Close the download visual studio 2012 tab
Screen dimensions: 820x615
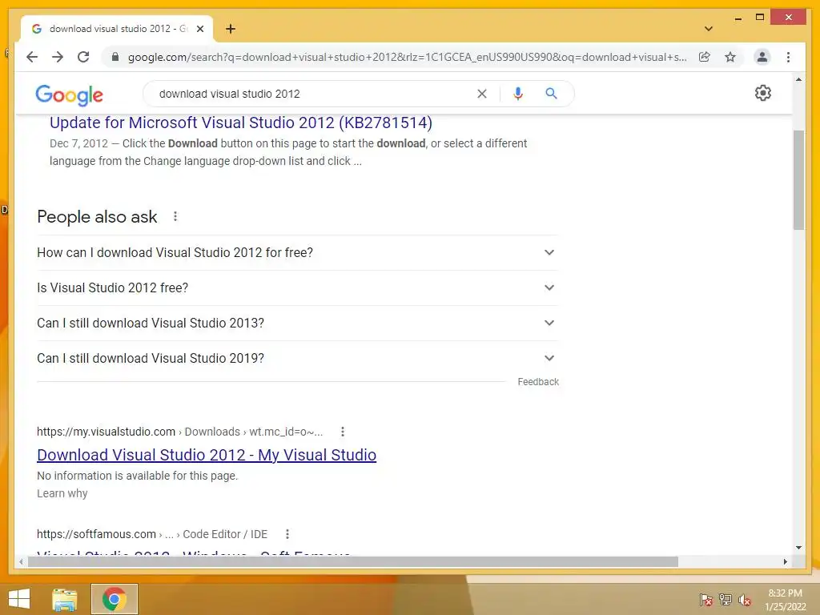pos(199,29)
